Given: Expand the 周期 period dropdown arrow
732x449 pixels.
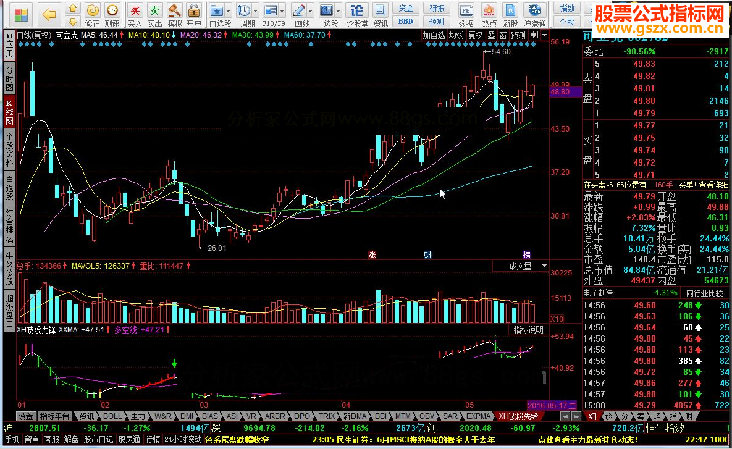Looking at the screenshot, I should [x=255, y=10].
